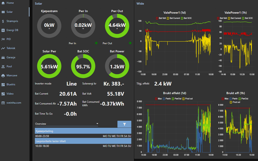Open the Pool icon in the sidebar
The width and height of the screenshot is (258, 161).
coord(3,66)
